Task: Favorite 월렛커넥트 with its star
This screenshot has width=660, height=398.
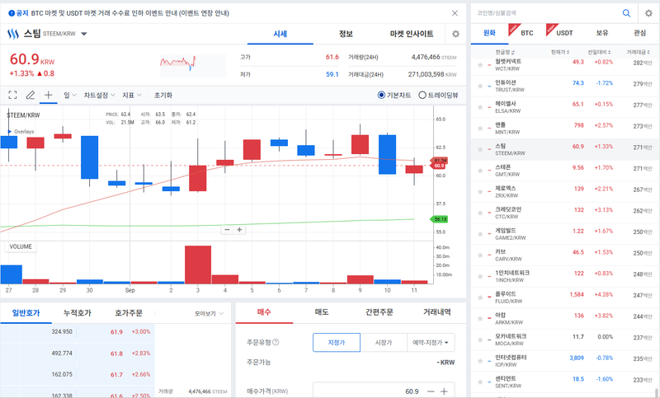Action: click(480, 65)
